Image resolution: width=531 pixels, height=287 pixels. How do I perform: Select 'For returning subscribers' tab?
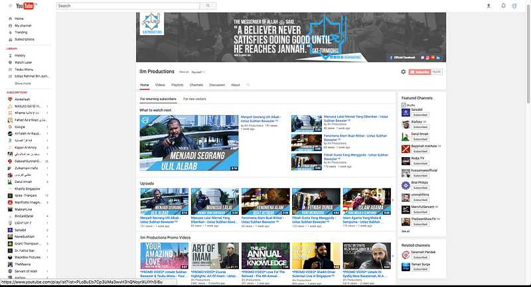click(x=158, y=99)
